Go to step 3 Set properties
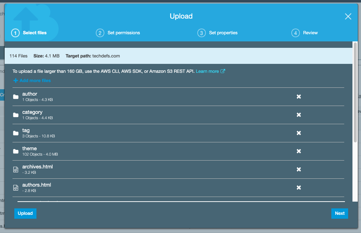Viewport: 361px width, 233px height. (x=217, y=33)
